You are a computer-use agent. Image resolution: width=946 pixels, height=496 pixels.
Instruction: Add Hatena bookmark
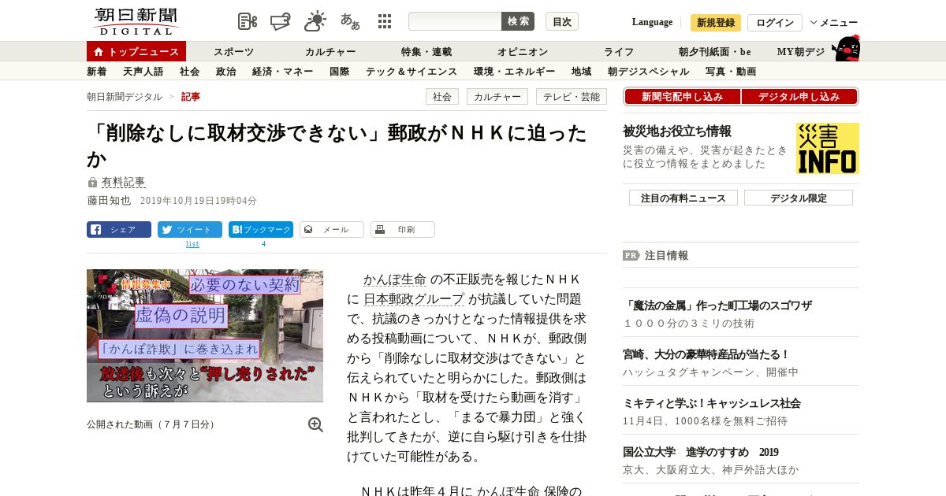click(x=261, y=230)
